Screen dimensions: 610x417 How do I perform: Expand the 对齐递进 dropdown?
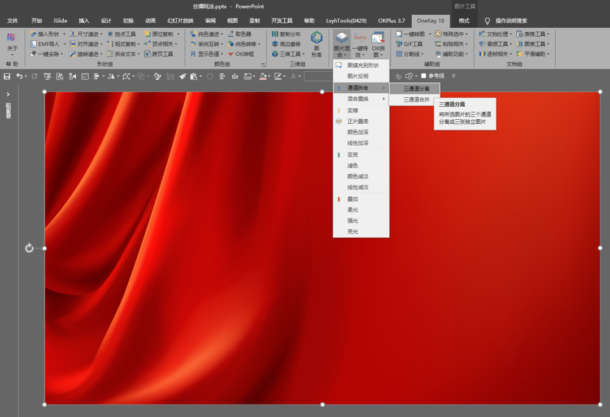click(102, 44)
